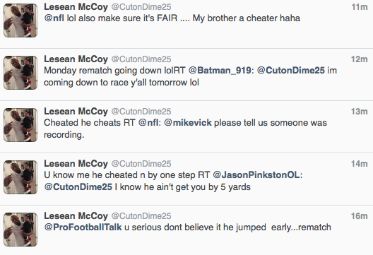The width and height of the screenshot is (373, 255).
Task: Open the 11m timestamp permalink
Action: coord(360,7)
